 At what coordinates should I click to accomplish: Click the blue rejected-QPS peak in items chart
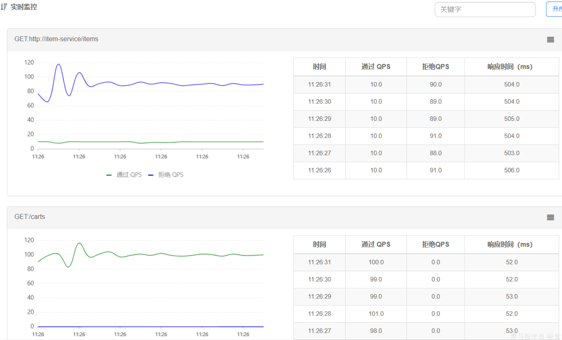pyautogui.click(x=59, y=64)
